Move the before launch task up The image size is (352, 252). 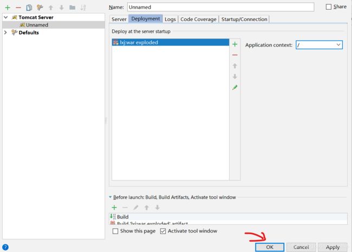click(147, 208)
